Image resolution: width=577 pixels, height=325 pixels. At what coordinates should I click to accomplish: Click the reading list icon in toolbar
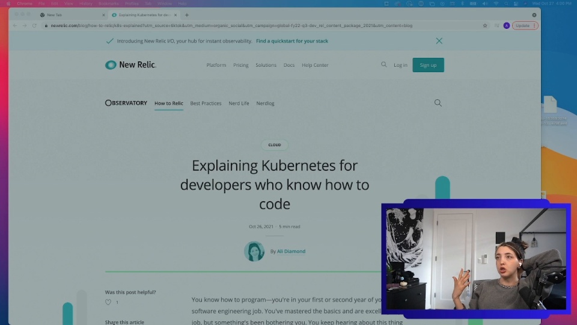coord(497,25)
